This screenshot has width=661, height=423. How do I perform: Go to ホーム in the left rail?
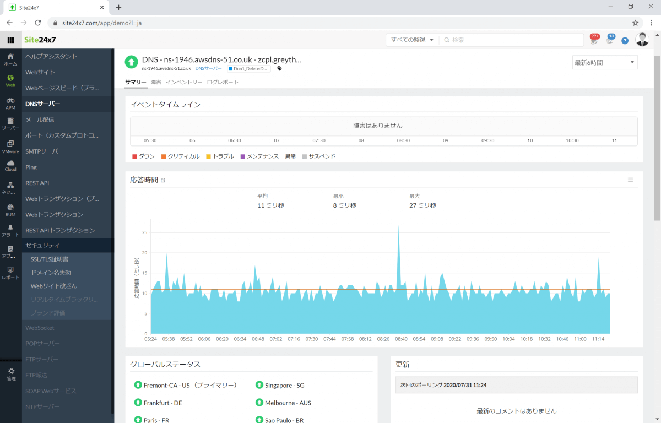pyautogui.click(x=10, y=59)
